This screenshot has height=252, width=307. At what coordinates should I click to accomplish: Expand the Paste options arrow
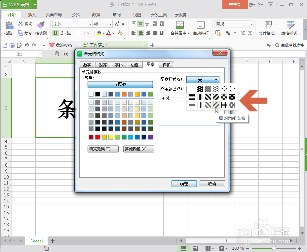[14, 33]
